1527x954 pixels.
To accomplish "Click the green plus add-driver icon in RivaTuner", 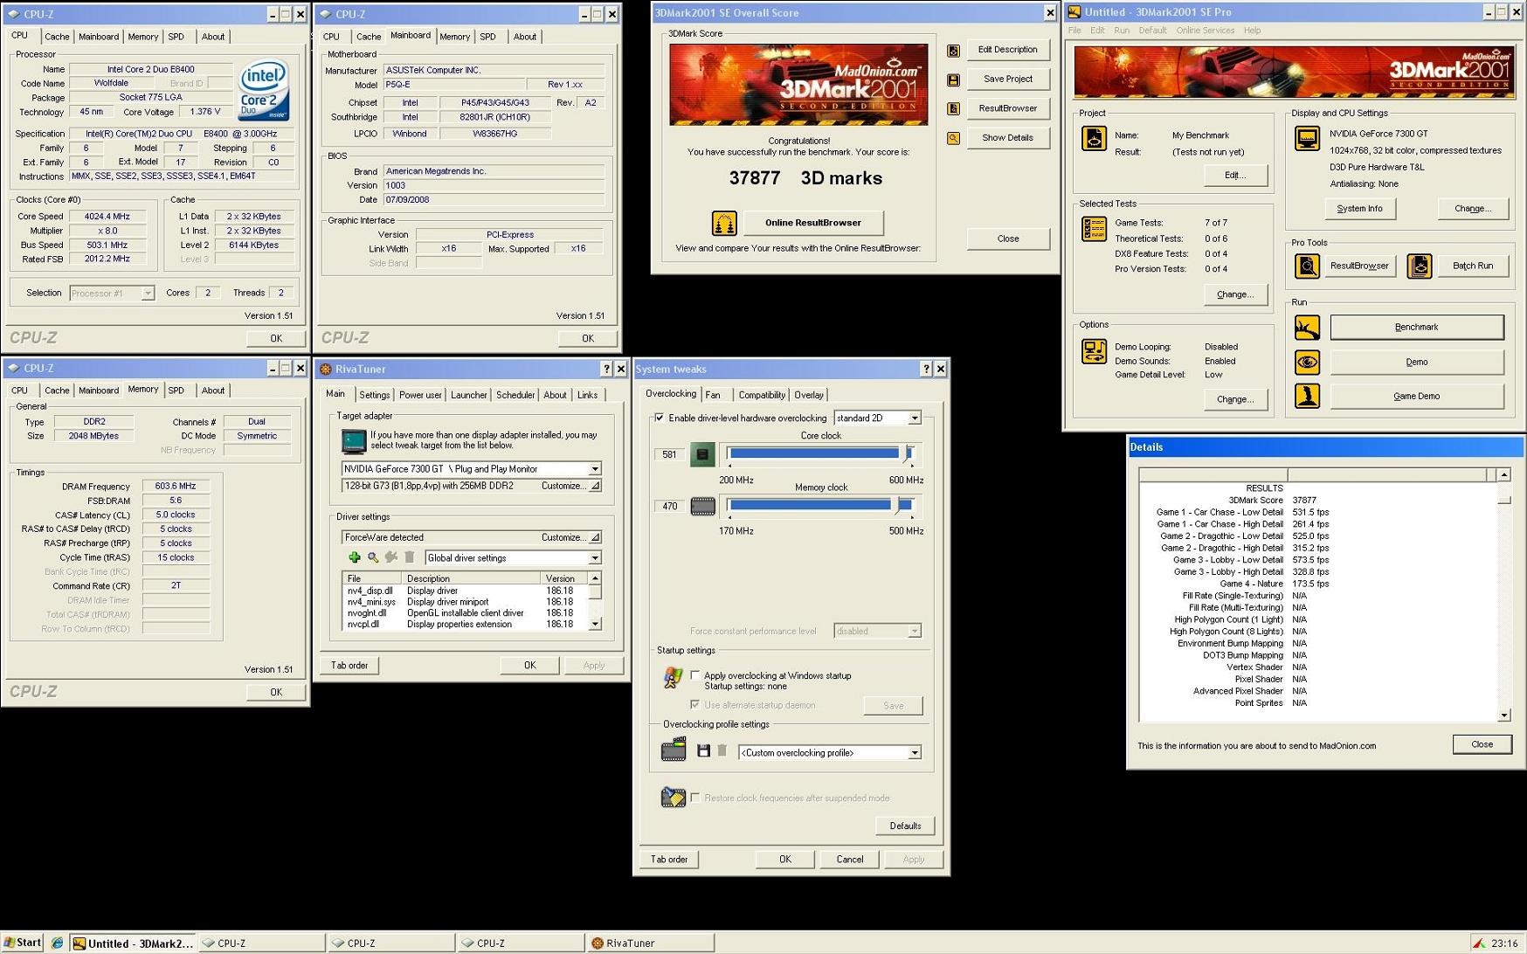I will [354, 557].
